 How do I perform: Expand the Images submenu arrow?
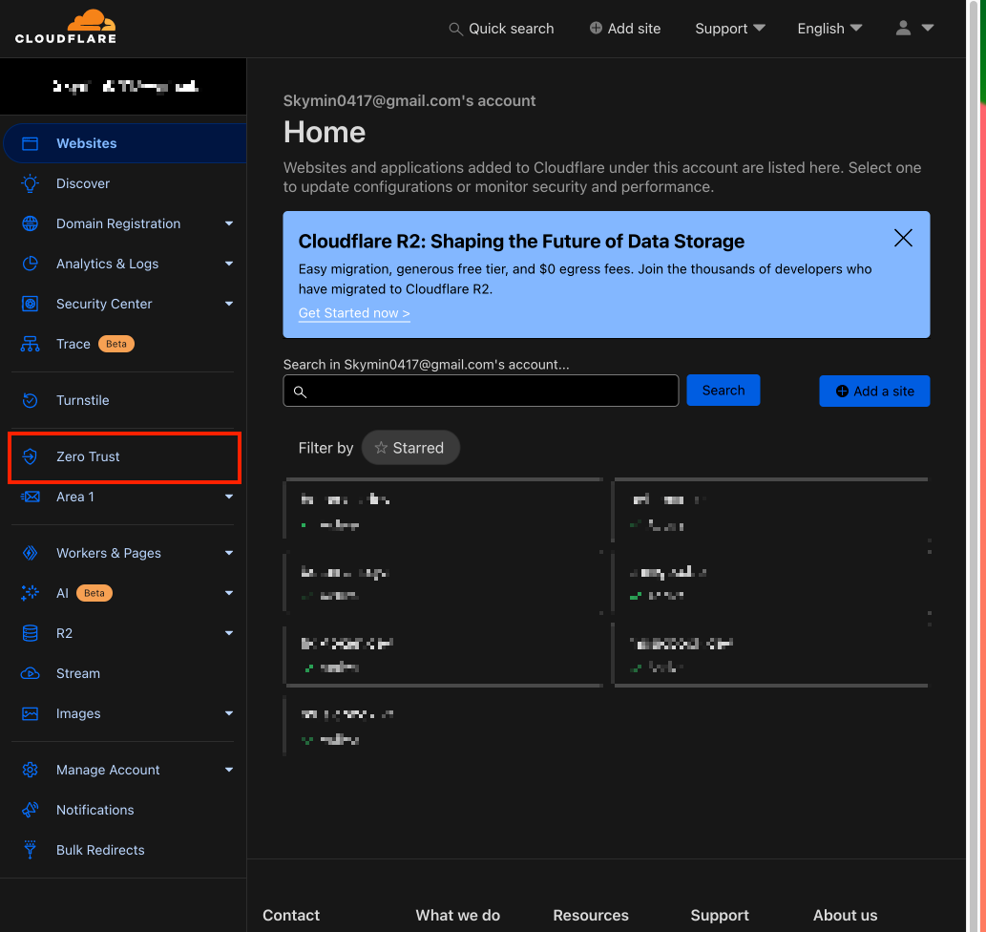tap(229, 713)
